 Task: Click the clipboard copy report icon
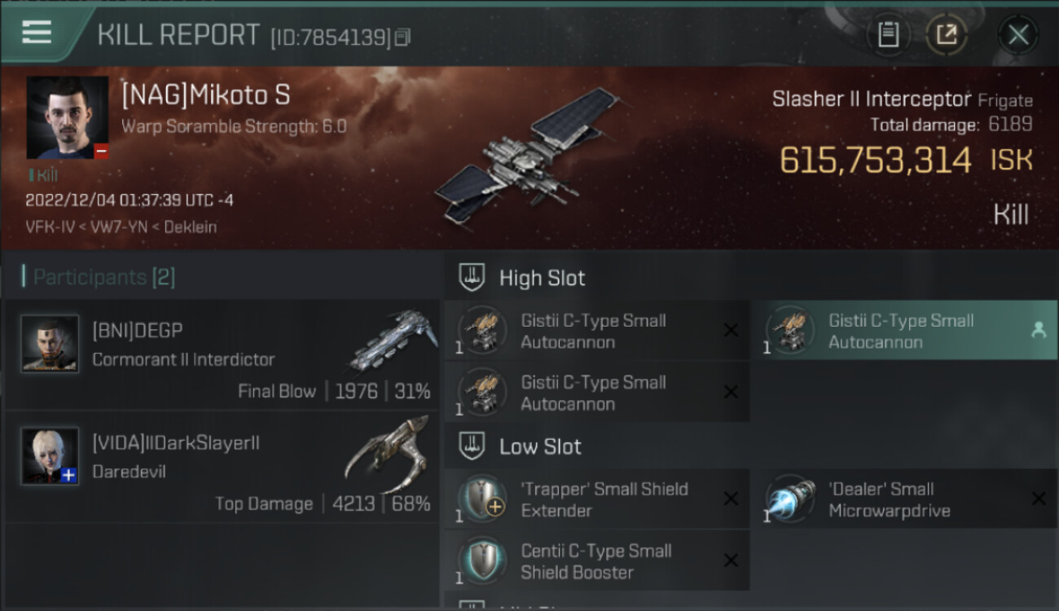(888, 35)
